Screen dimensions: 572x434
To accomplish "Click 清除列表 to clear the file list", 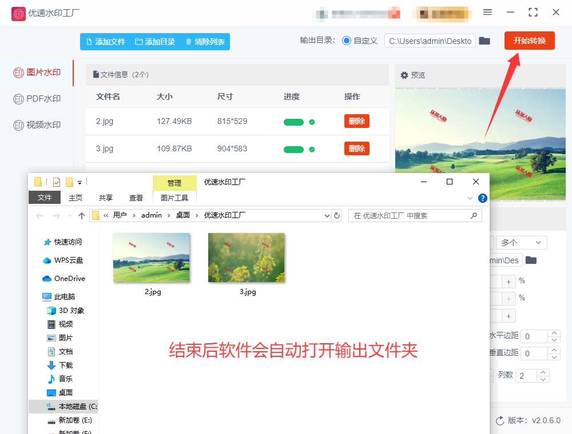I will coord(205,42).
